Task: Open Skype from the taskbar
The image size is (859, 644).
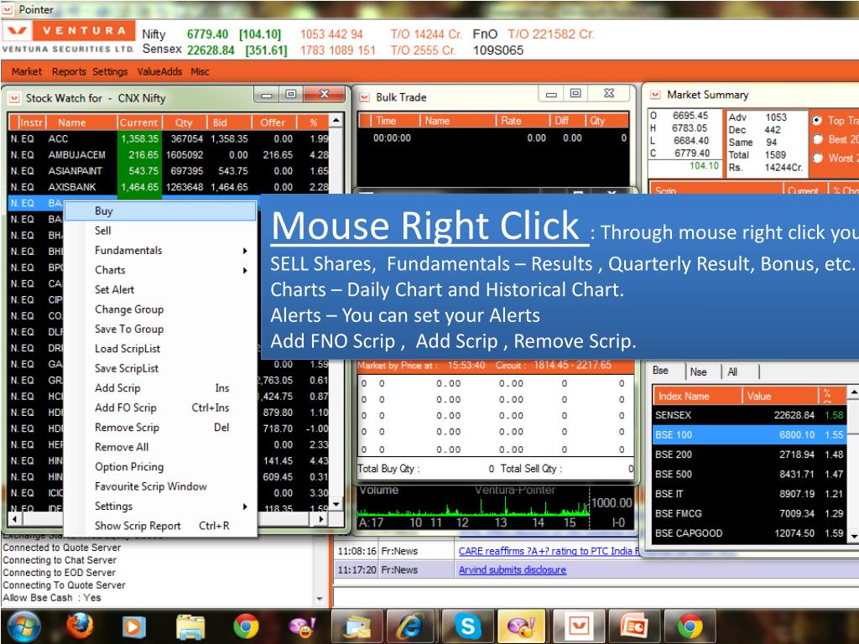Action: (467, 626)
